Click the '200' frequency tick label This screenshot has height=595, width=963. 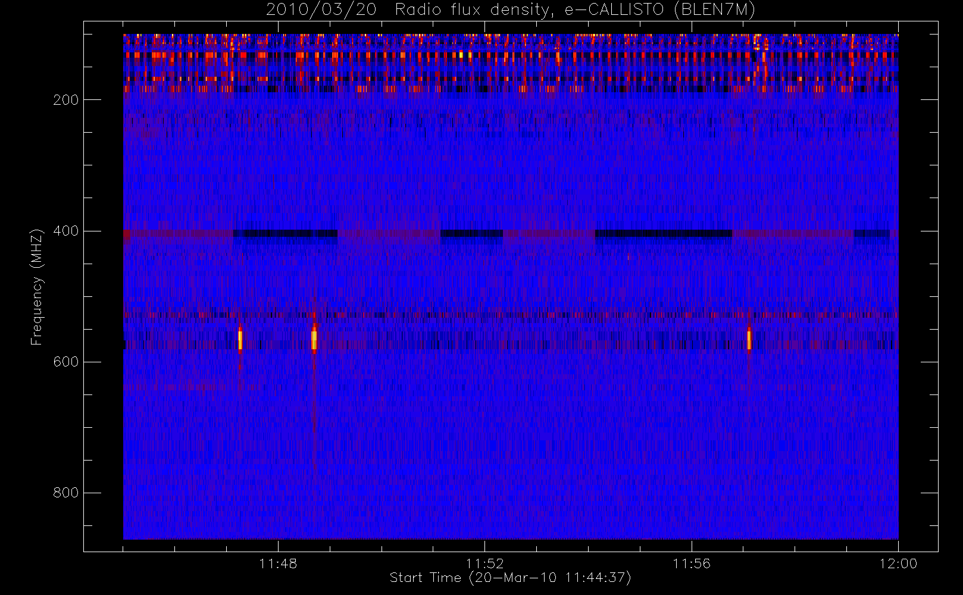(66, 100)
